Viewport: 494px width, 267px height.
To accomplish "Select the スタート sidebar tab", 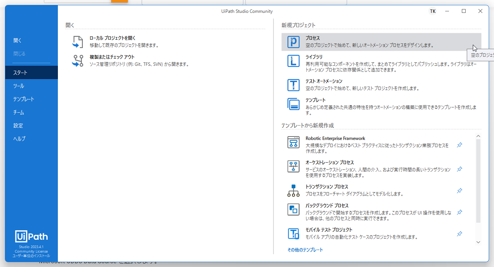I will coord(31,73).
